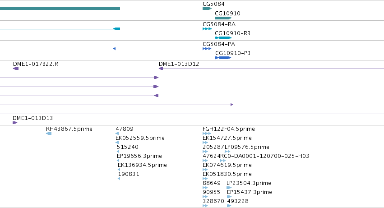
Task: Click the 88649 EST label
Action: tap(211, 183)
